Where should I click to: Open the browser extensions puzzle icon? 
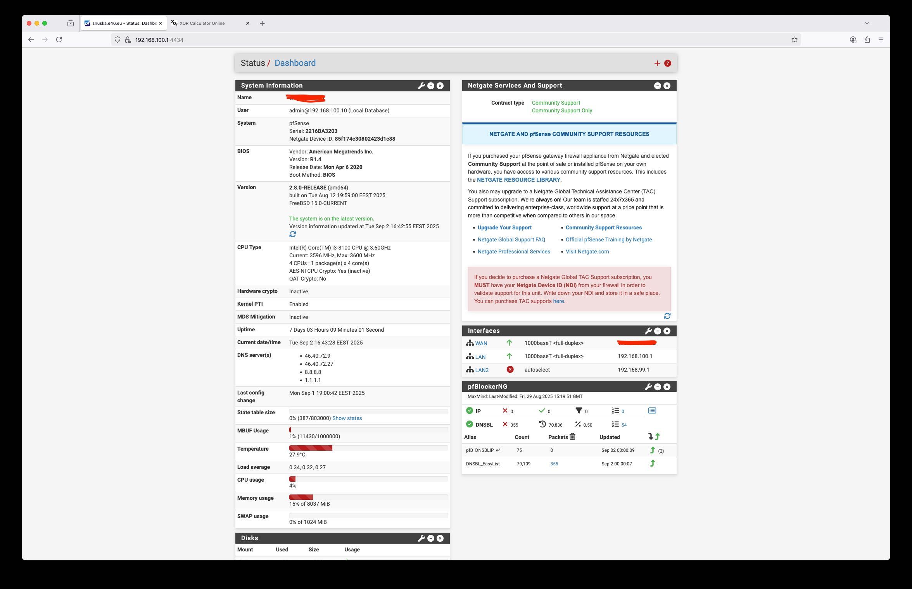tap(867, 40)
